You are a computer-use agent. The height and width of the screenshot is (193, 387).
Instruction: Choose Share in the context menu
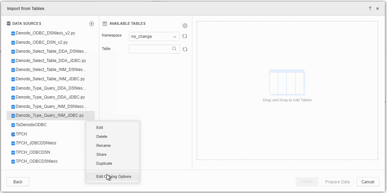pos(101,154)
